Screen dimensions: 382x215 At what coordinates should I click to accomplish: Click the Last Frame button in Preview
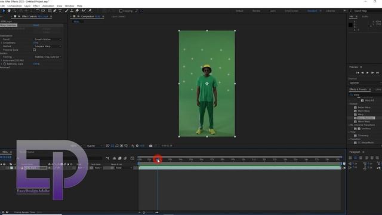[x=377, y=73]
